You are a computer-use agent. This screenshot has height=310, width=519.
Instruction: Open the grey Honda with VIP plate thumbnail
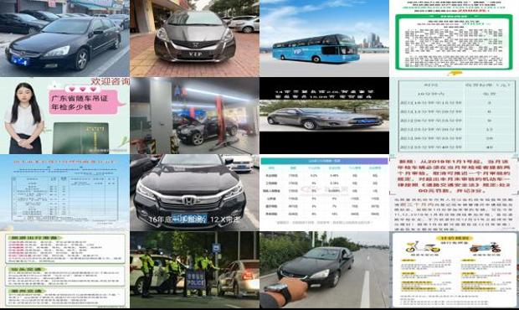(x=194, y=38)
